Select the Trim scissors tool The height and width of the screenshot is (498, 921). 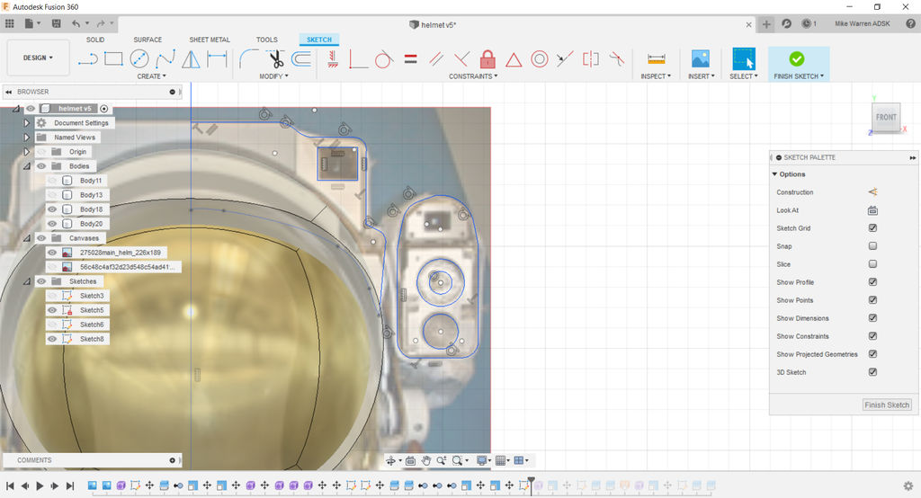point(275,58)
